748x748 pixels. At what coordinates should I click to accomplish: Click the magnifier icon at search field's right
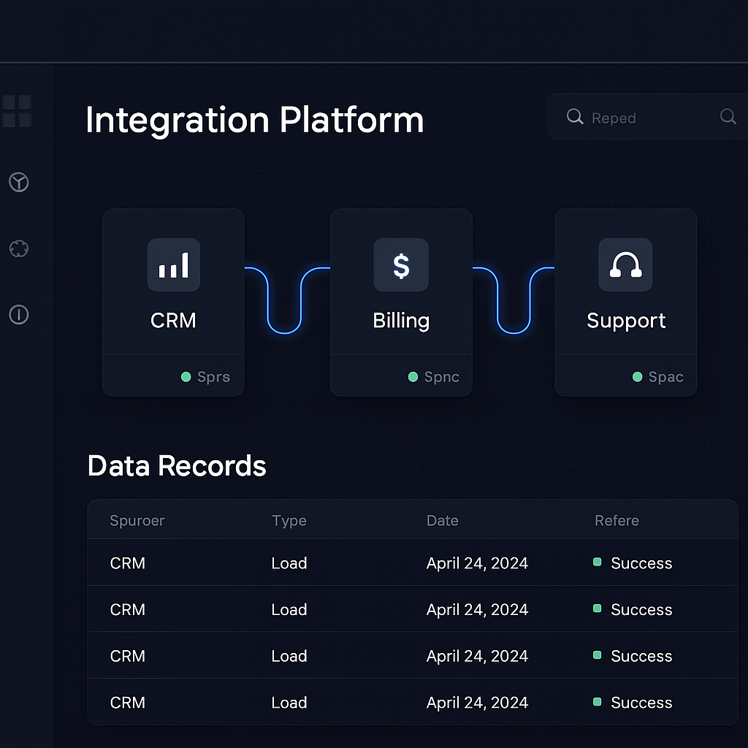click(728, 116)
